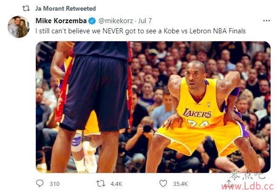Open Mike Korzemba's profile avatar
The height and width of the screenshot is (191, 278).
19,26
